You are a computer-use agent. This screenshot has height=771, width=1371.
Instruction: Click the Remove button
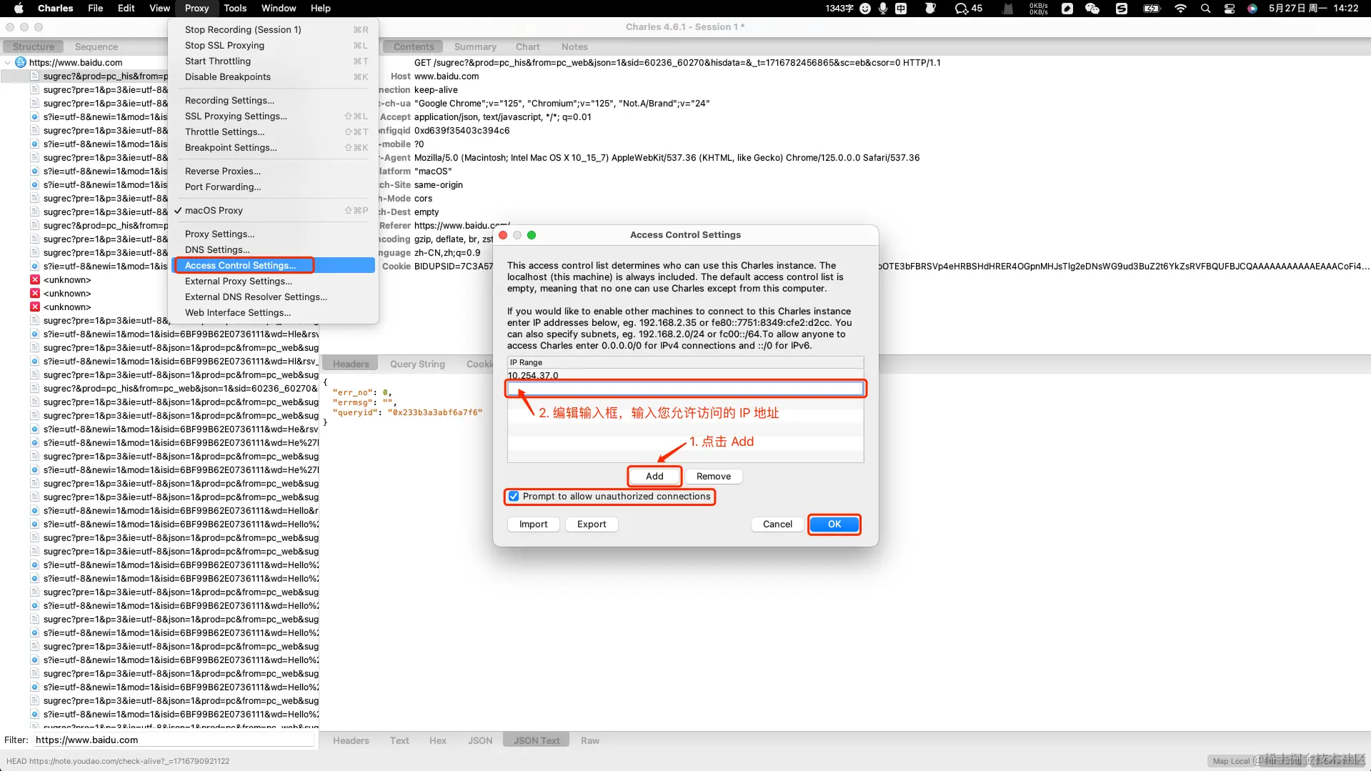(714, 476)
